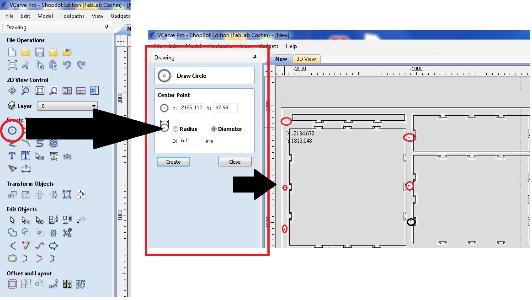
Task: Select the Node Editing tool
Action: (26, 220)
